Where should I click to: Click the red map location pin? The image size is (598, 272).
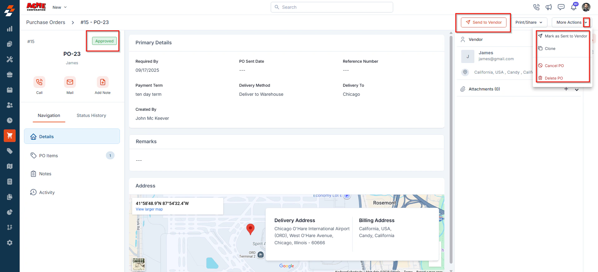[250, 229]
